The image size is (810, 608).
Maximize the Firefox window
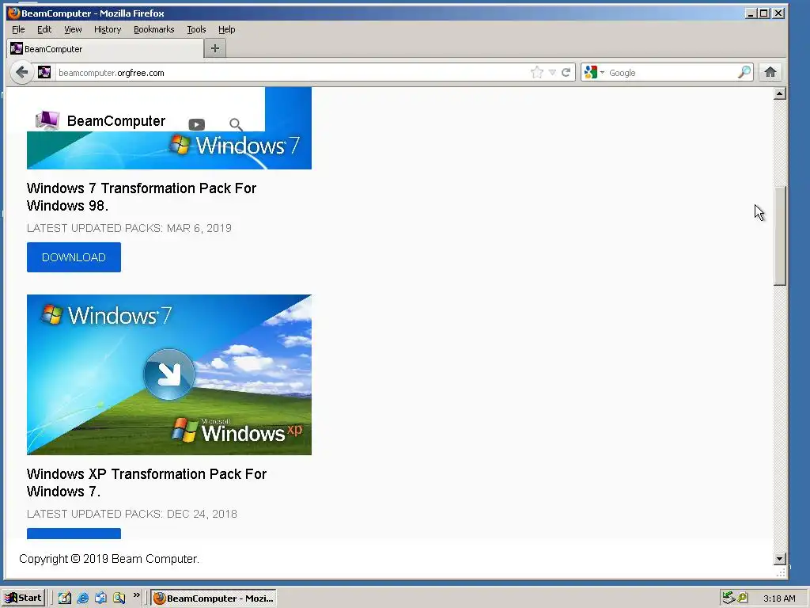click(x=764, y=13)
